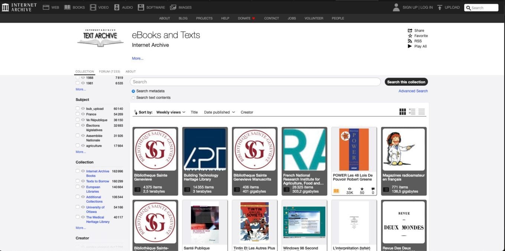Viewport: 505px width, 251px height.
Task: Open the Projects menu item
Action: [x=204, y=18]
